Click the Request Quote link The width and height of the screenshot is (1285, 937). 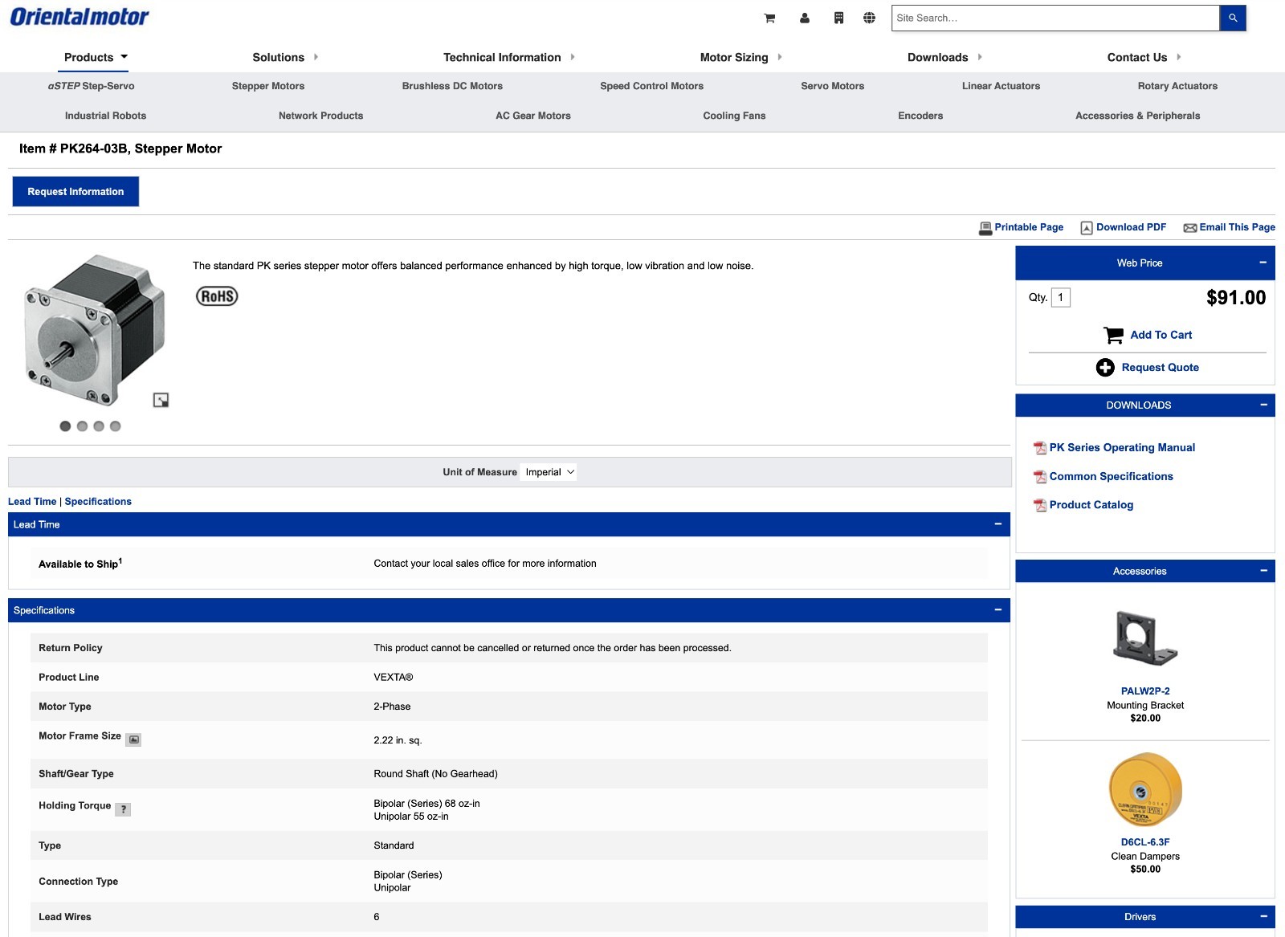coord(1160,367)
